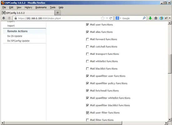This screenshot has width=172, height=125.
Task: Click the horizontal scrollbar thumb
Action: (x=63, y=123)
